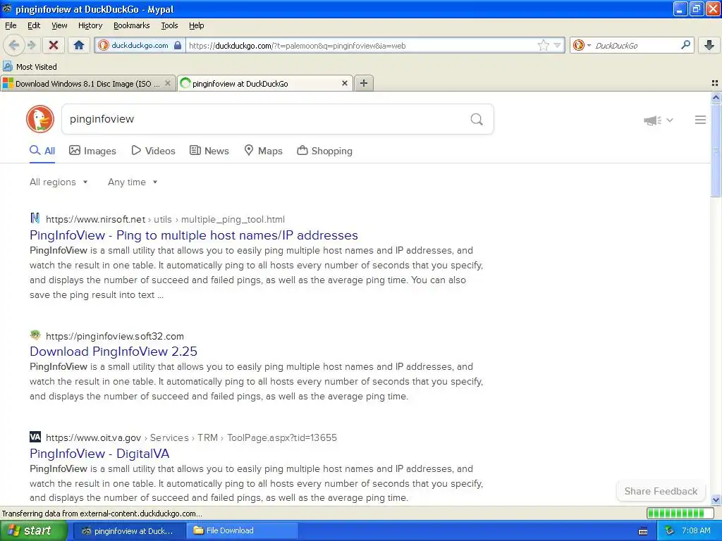Click the soft32 favicon icon
This screenshot has width=722, height=541.
tap(35, 335)
